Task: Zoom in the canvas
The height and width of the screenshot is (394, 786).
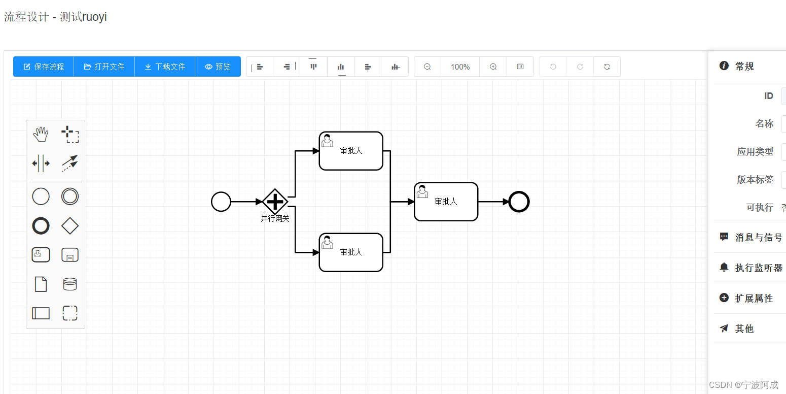Action: pos(493,67)
